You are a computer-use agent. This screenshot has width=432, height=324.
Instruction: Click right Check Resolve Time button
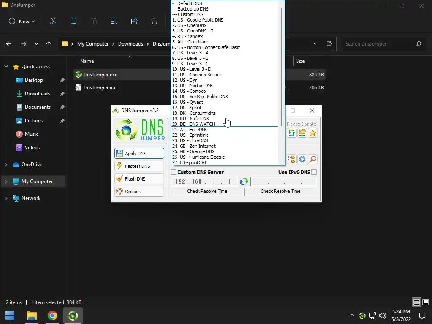[281, 191]
